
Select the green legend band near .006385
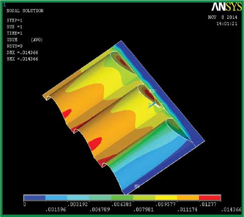point(122,198)
